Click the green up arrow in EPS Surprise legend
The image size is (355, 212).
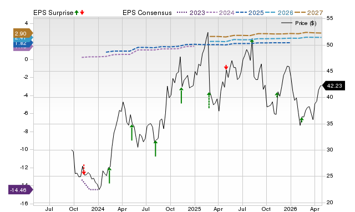77,13
